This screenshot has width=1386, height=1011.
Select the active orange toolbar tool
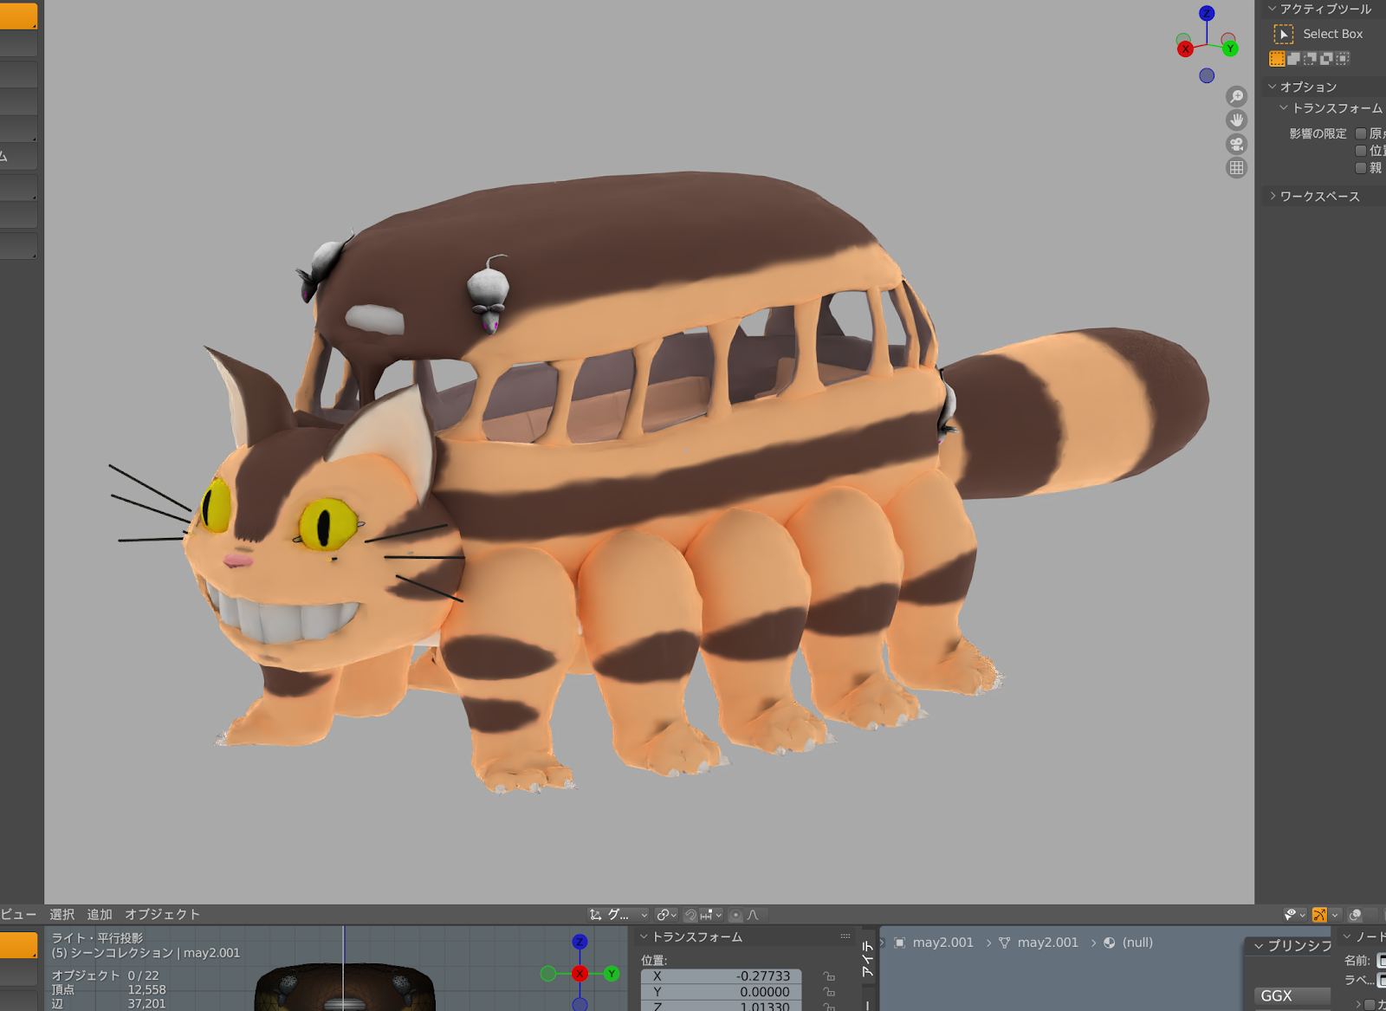(18, 16)
